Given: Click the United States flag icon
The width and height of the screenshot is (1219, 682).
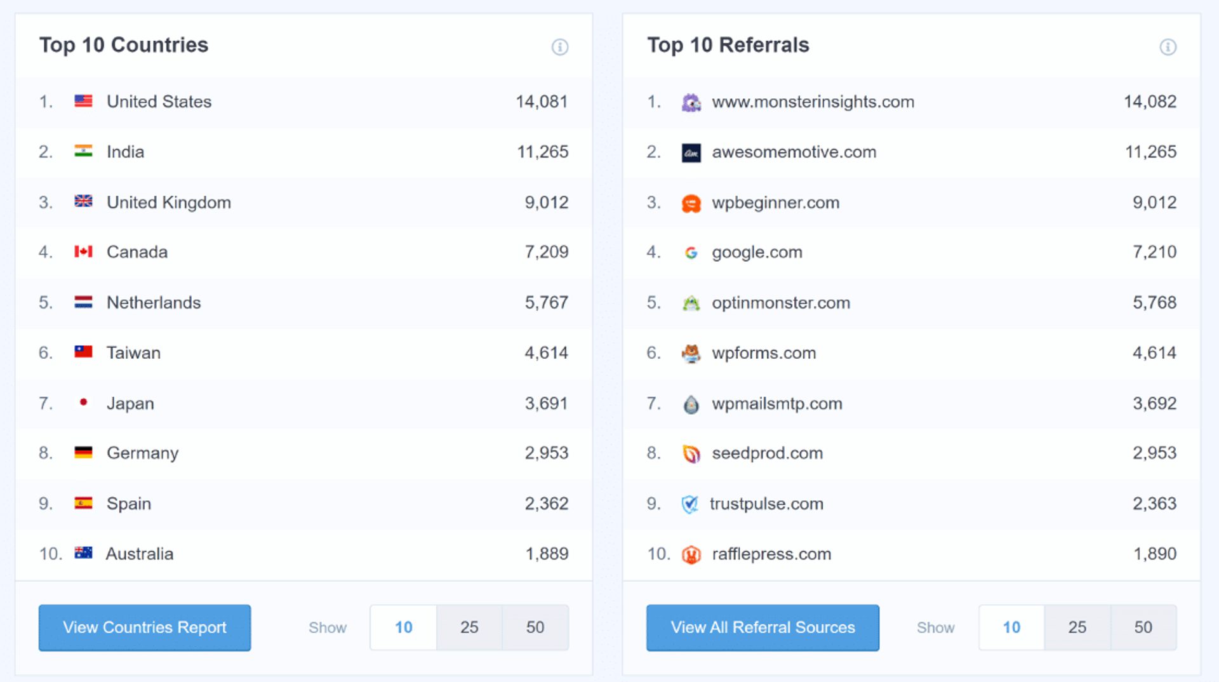Looking at the screenshot, I should (83, 100).
